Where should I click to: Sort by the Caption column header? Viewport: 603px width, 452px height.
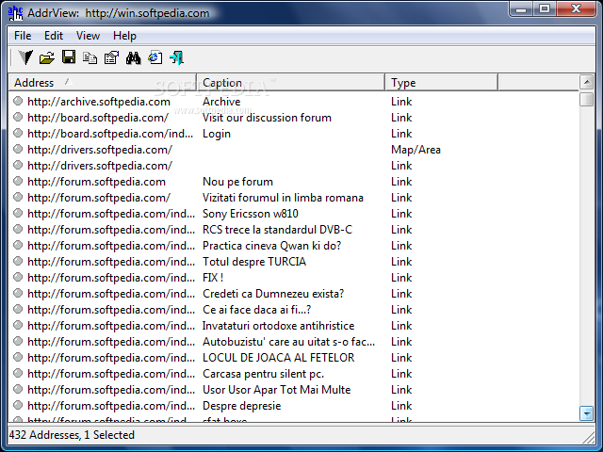point(291,82)
